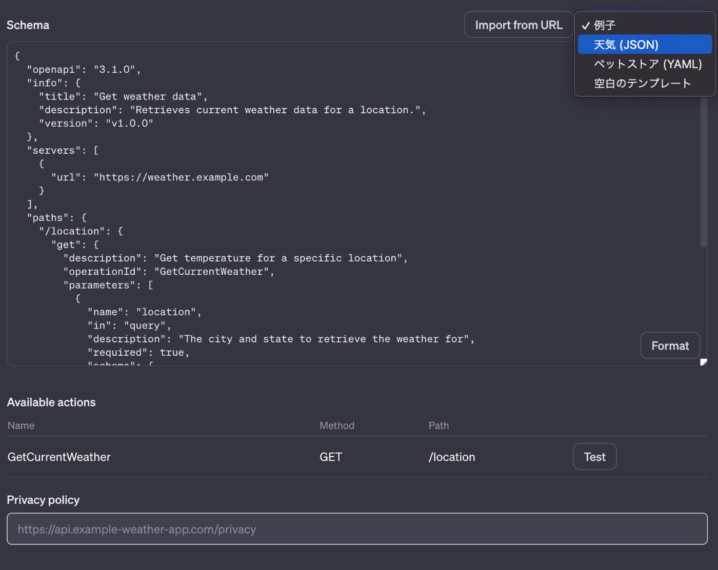Click the "operationId": "GetCurrentWeather" line

pos(169,272)
